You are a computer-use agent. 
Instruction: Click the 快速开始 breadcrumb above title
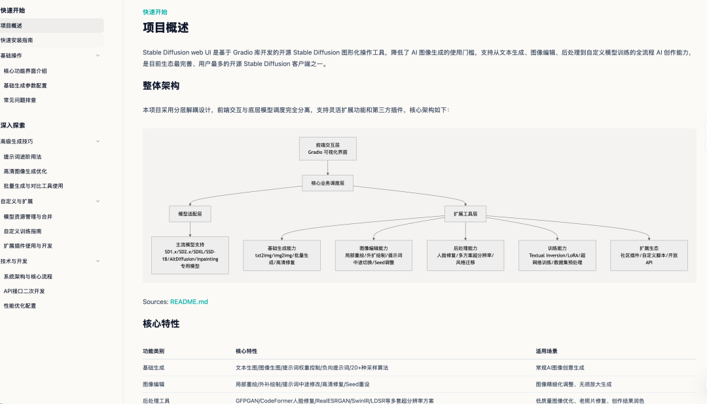tap(155, 12)
